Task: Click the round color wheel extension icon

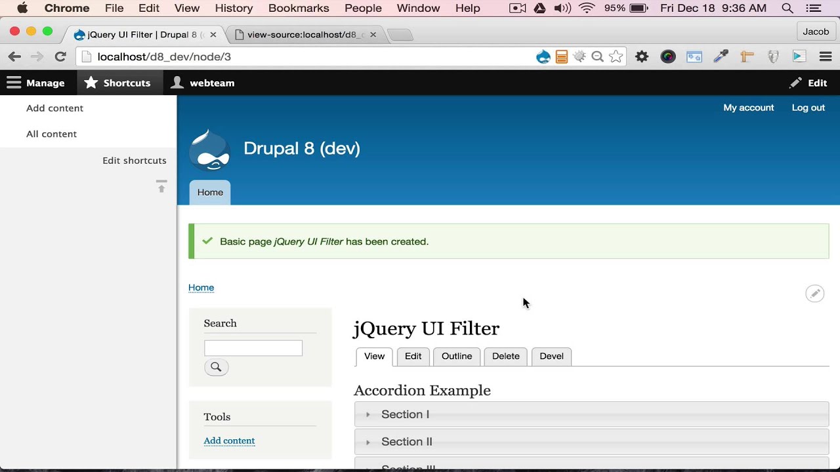Action: [x=668, y=57]
